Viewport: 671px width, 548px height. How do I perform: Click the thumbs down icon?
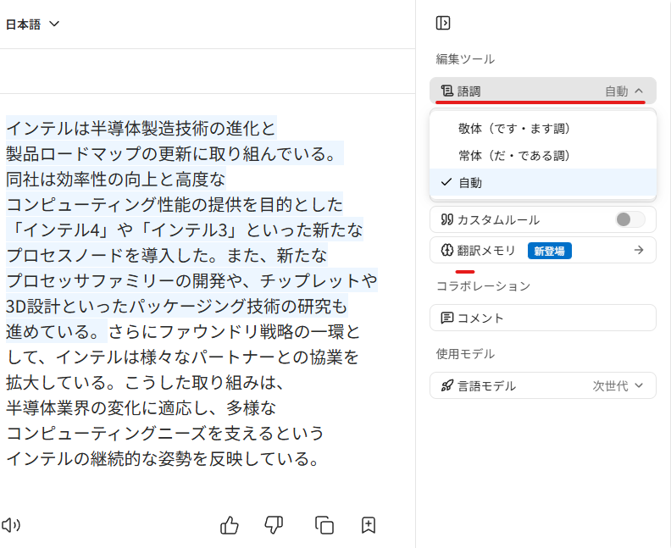click(274, 525)
